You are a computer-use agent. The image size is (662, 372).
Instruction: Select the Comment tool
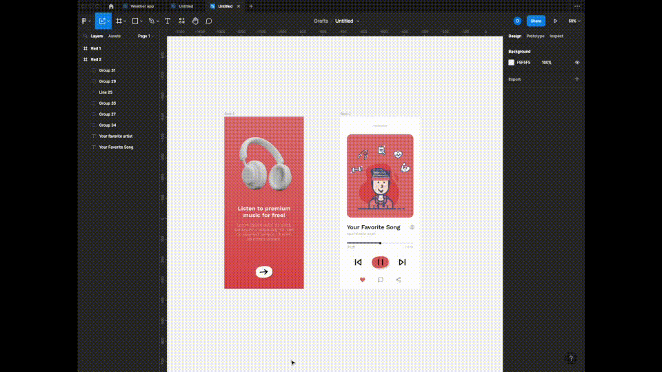pyautogui.click(x=208, y=21)
